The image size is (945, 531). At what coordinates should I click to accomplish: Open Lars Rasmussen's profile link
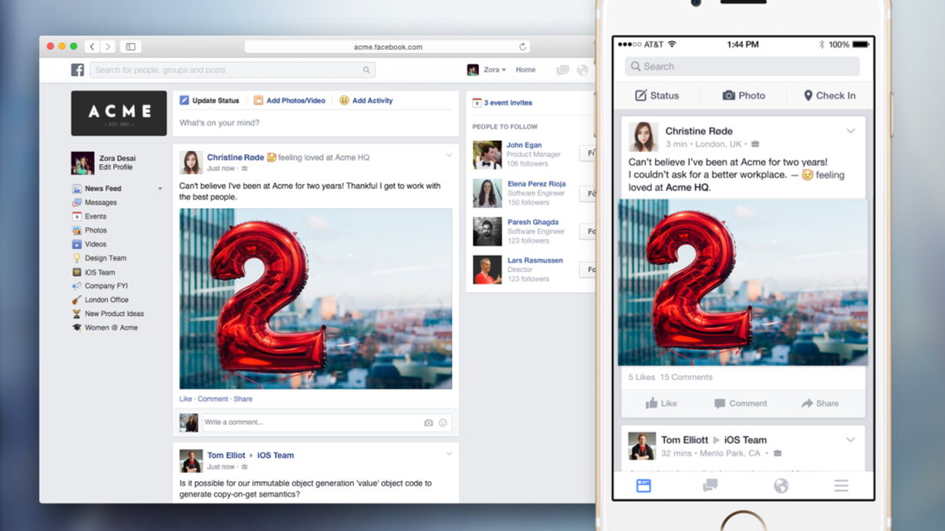(x=535, y=260)
